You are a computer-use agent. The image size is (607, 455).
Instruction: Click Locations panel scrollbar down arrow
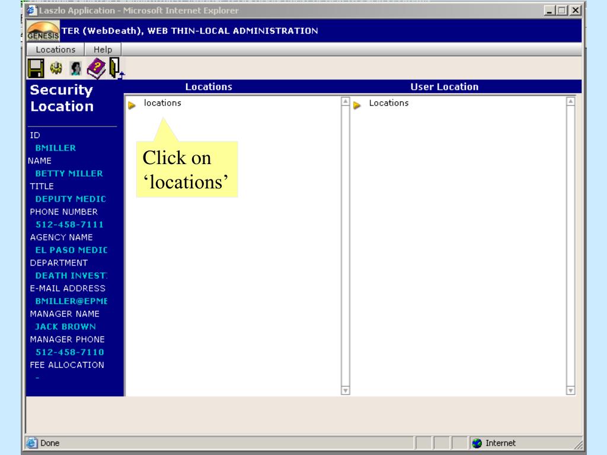tap(346, 390)
